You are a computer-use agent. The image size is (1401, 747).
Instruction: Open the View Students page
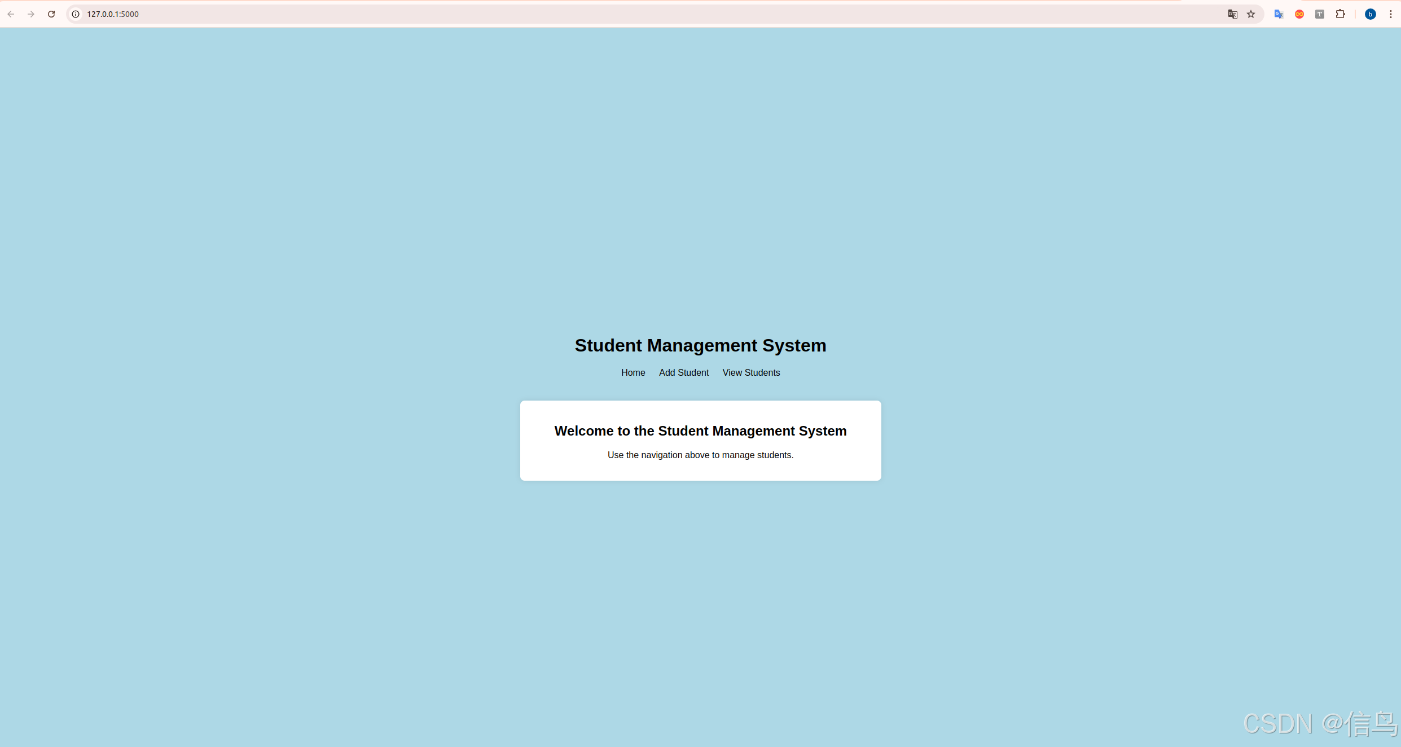(751, 372)
